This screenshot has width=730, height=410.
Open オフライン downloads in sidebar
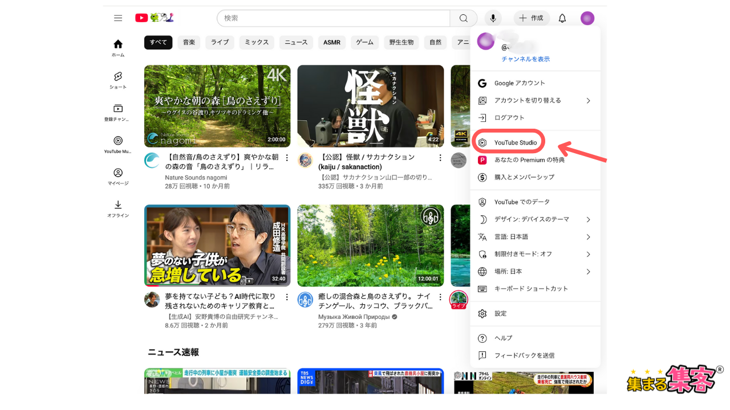[118, 209]
